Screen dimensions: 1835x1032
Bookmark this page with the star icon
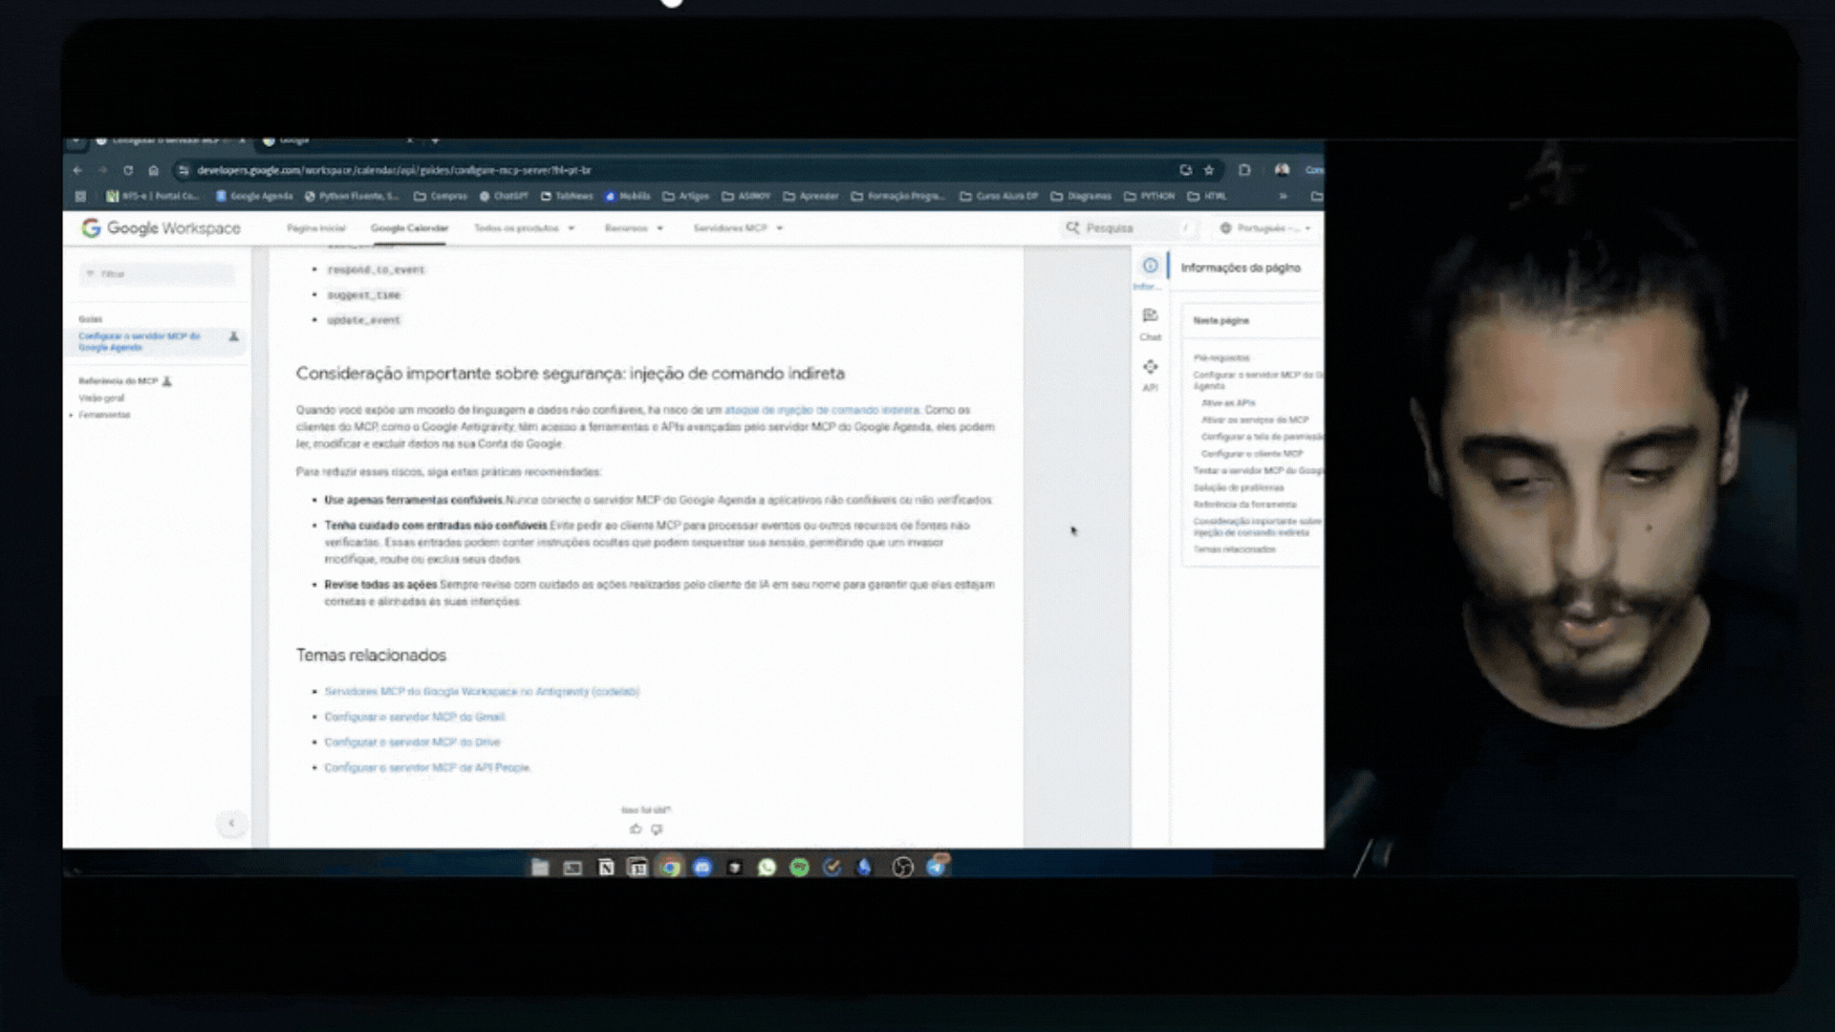[x=1209, y=170]
